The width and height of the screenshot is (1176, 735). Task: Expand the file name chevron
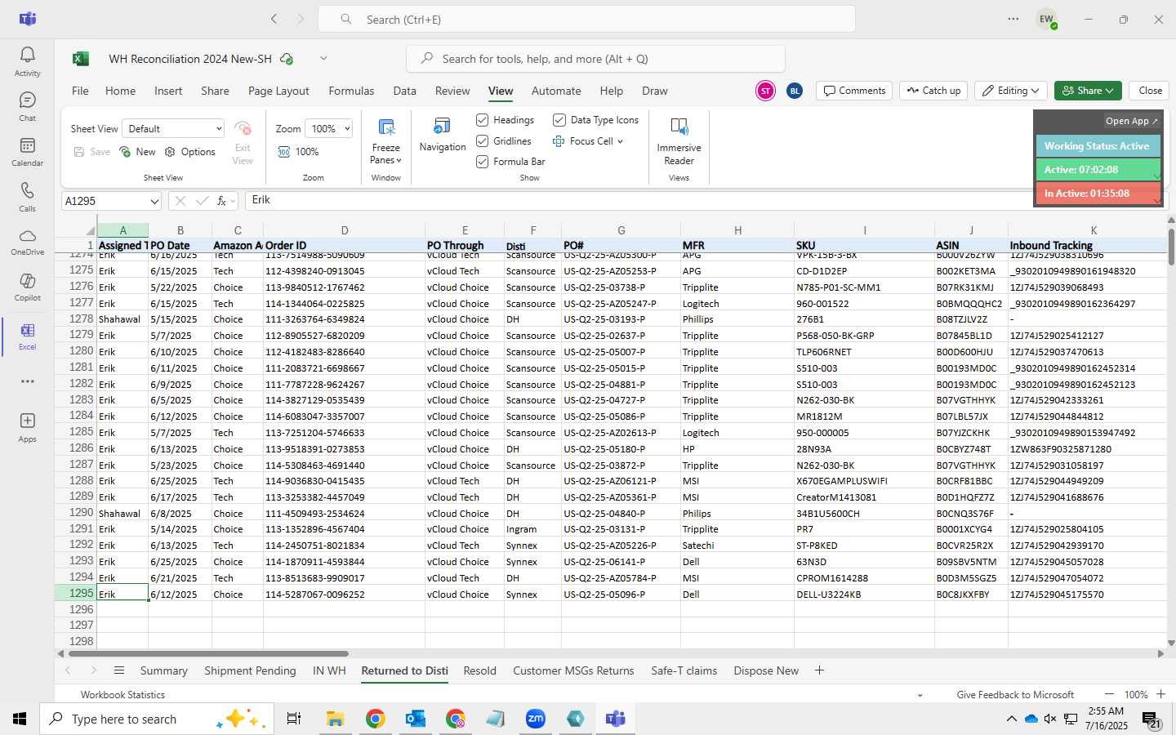click(x=323, y=59)
